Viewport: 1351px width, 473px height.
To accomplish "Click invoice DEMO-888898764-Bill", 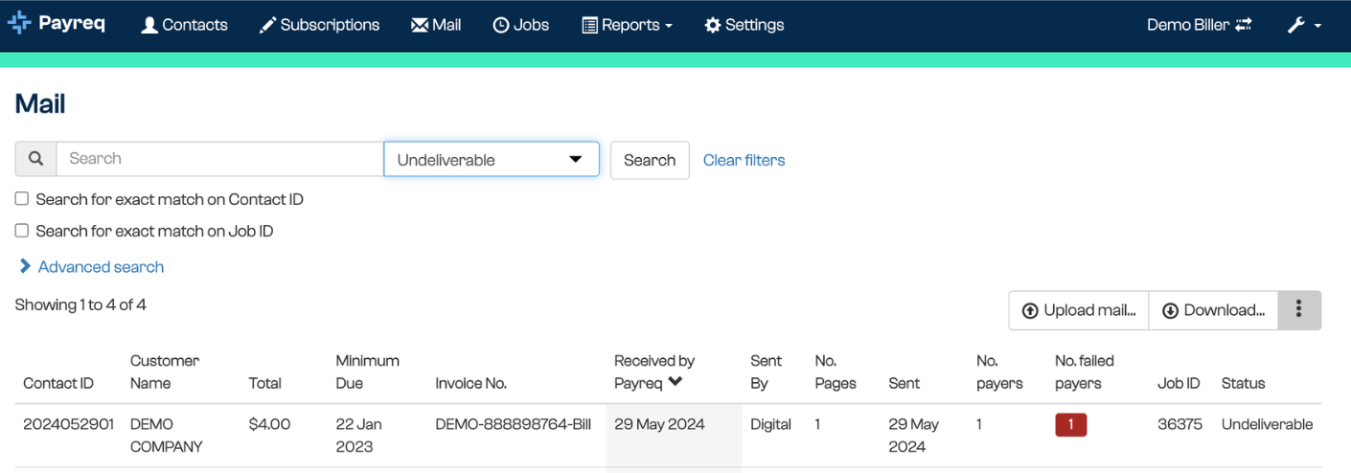I will (x=513, y=424).
